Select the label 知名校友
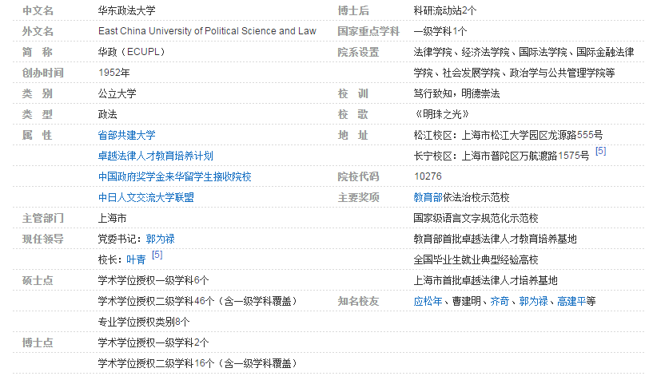 pos(358,301)
